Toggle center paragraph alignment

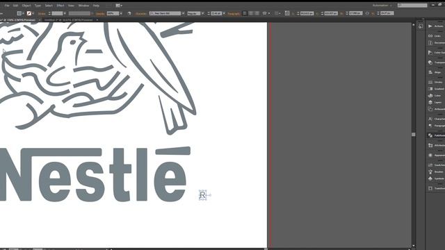click(x=251, y=13)
